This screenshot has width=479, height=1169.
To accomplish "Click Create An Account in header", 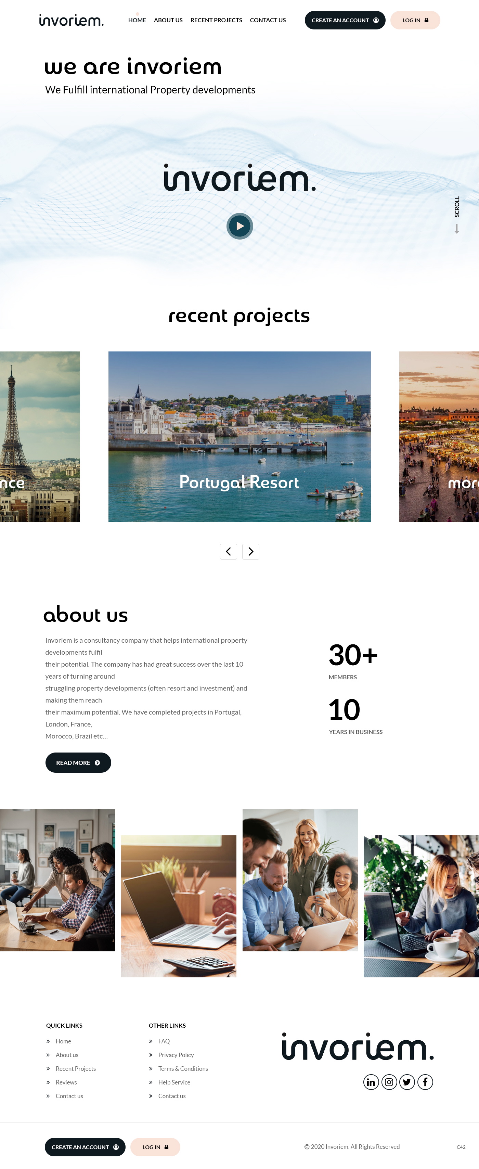I will 345,21.
